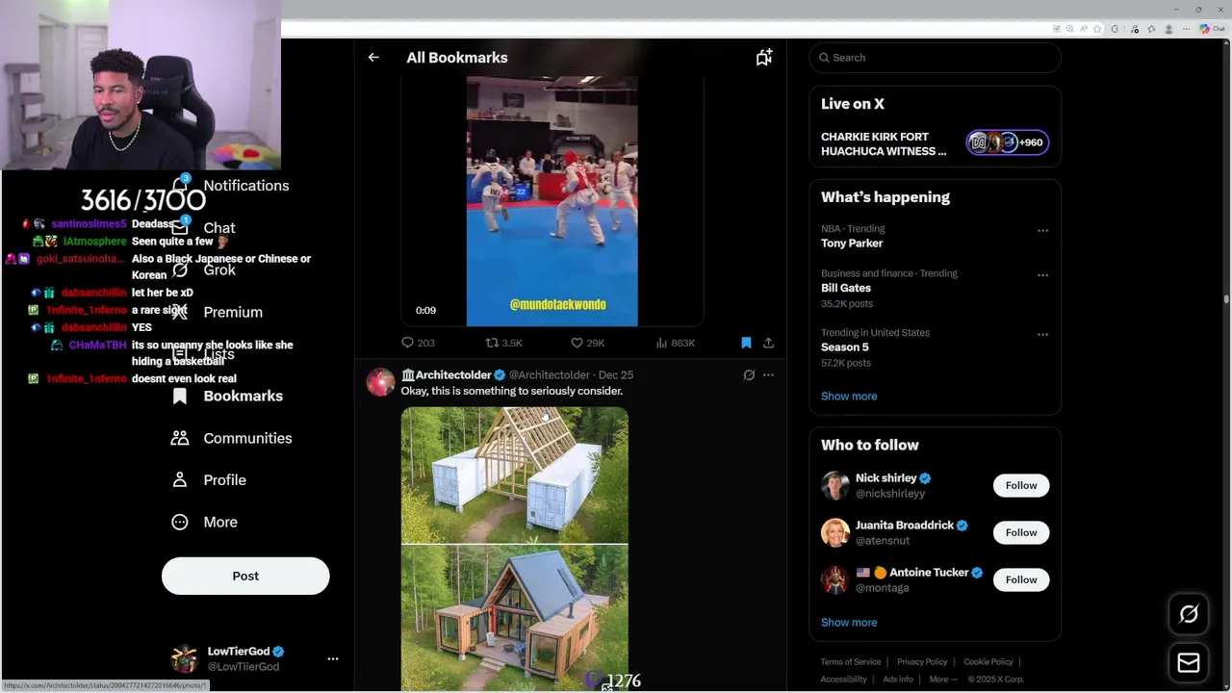Open the Bill Gates trending topic
Image resolution: width=1232 pixels, height=693 pixels.
[x=846, y=288]
